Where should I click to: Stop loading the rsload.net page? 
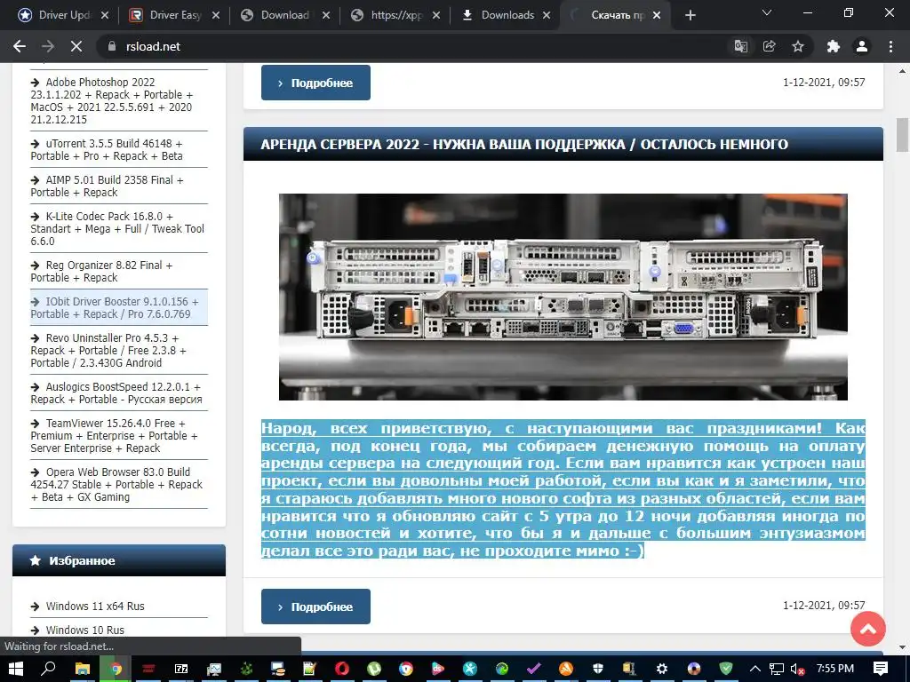(76, 46)
